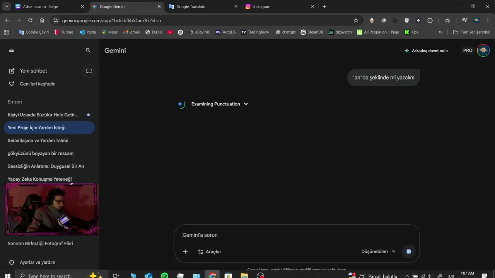
Task: Open chat "Yapay Zeka Konuşma Yeteneği"
Action: coord(49,179)
